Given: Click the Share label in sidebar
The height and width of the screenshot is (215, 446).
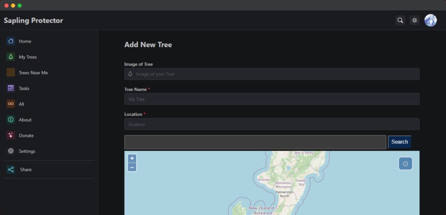Looking at the screenshot, I should click(25, 170).
